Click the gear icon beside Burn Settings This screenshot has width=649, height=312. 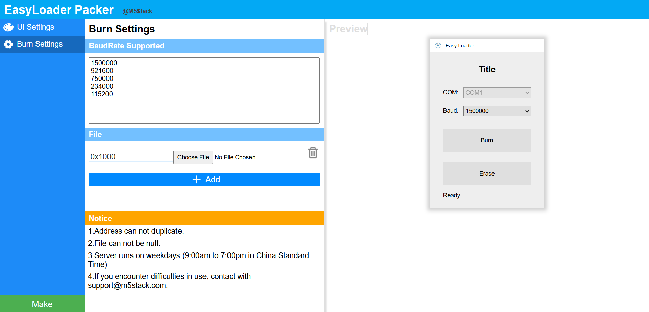8,44
